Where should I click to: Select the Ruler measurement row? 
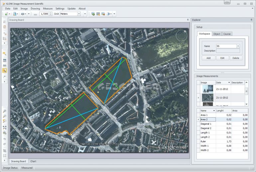pyautogui.click(x=222, y=141)
